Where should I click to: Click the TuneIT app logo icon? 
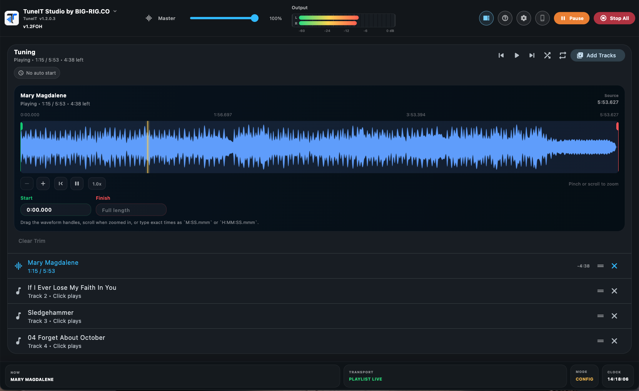pos(12,18)
